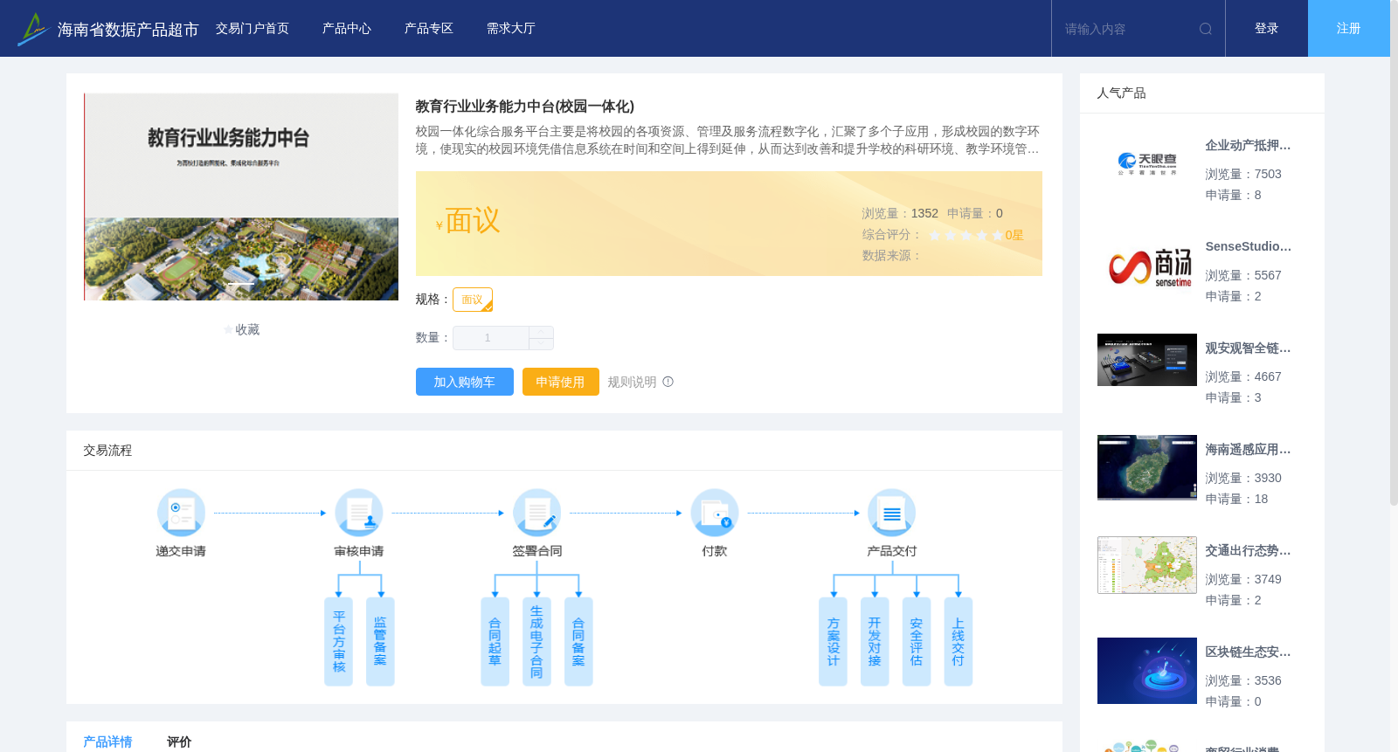Switch to the 产品详情 tab

point(107,742)
